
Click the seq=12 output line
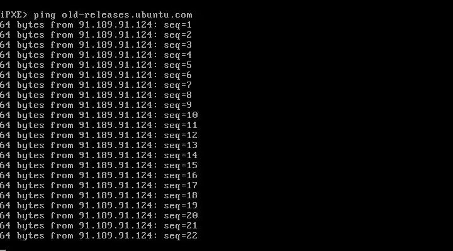pyautogui.click(x=99, y=136)
